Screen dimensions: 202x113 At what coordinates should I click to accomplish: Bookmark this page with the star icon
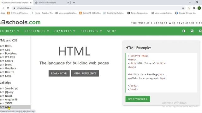[183, 8]
